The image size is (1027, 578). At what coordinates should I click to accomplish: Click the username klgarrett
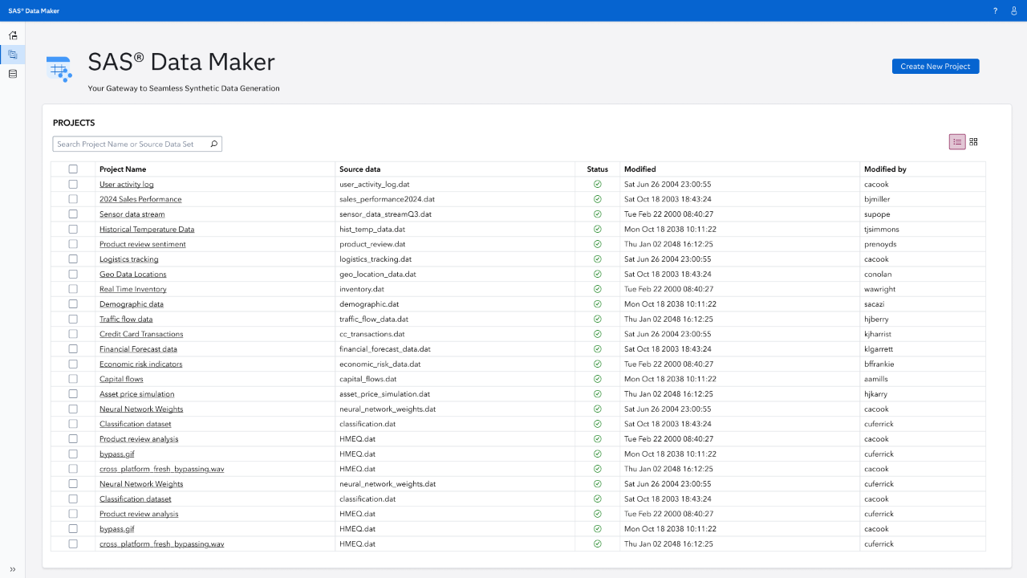pyautogui.click(x=879, y=349)
